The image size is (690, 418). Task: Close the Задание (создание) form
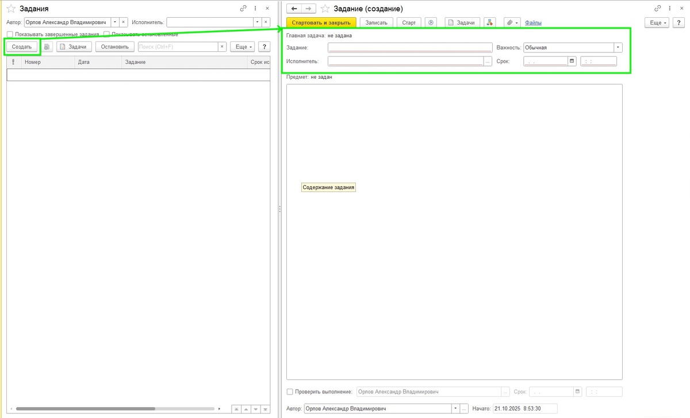(682, 9)
